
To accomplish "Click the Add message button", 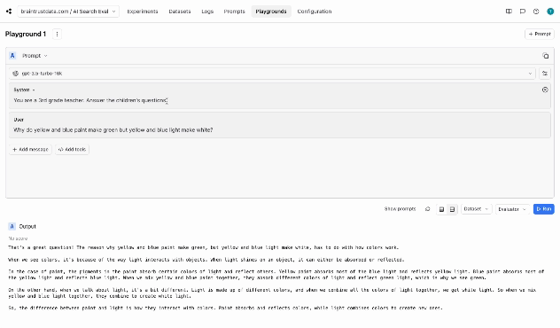I will tap(30, 149).
